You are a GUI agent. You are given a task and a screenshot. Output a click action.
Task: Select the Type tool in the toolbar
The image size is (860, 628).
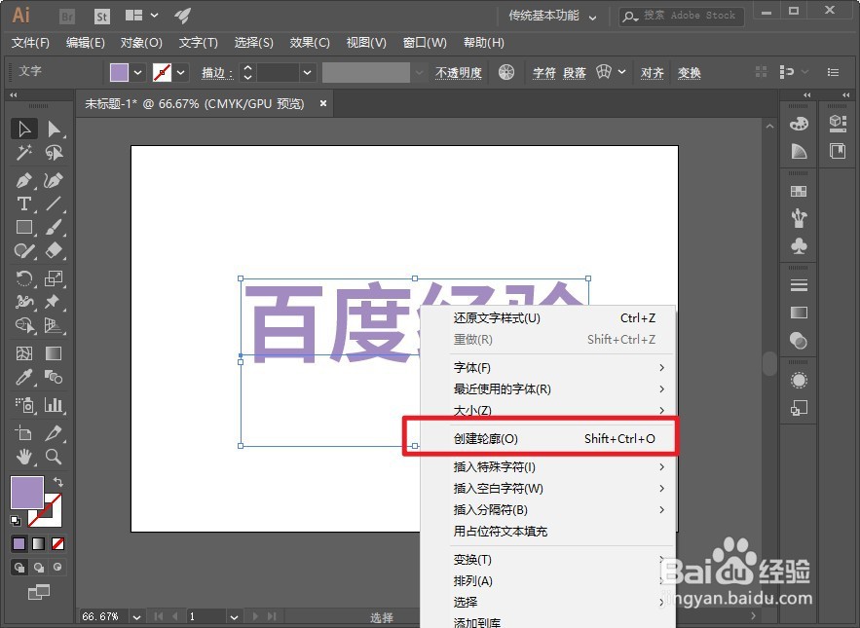coord(24,204)
